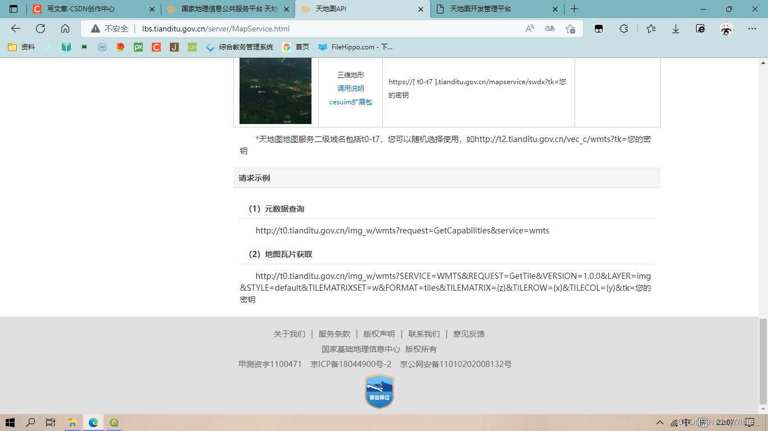The image size is (768, 431).
Task: Open the 意见反馈 footer link
Action: 469,334
